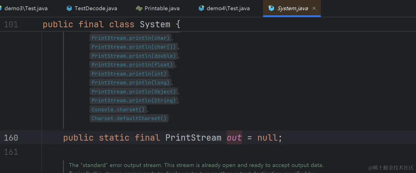Image resolution: width=416 pixels, height=173 pixels.
Task: Open the PrintStream.println(int) doc link
Action: pos(129,74)
